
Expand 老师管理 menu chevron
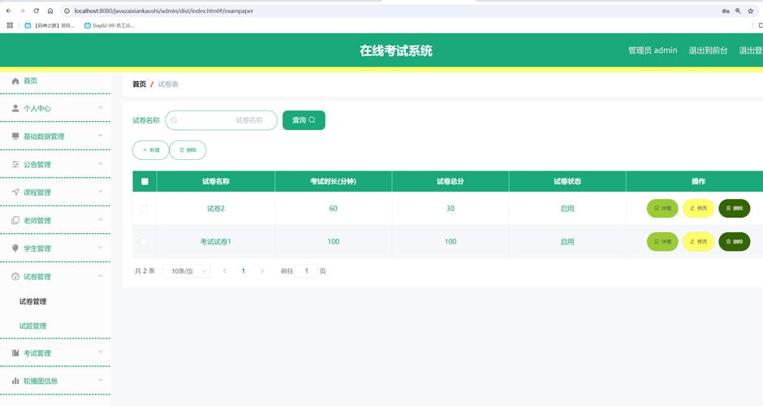click(x=100, y=219)
